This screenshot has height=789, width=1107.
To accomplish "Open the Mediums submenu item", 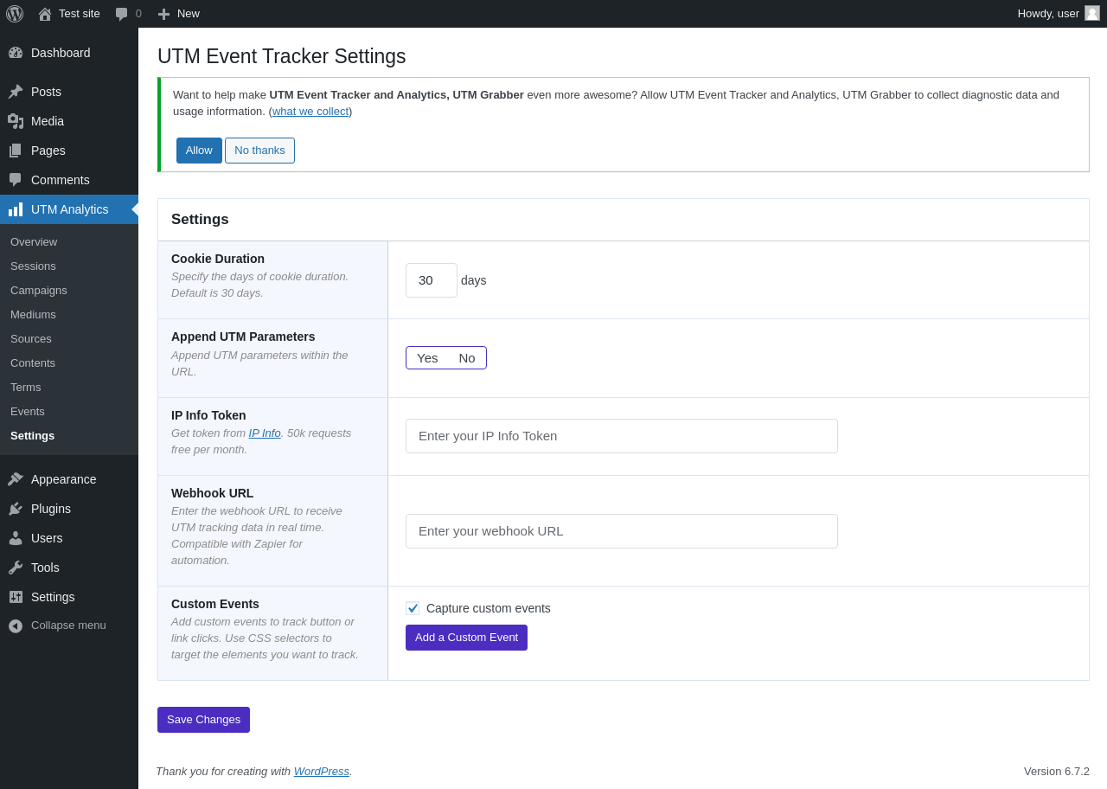I will click(x=33, y=315).
